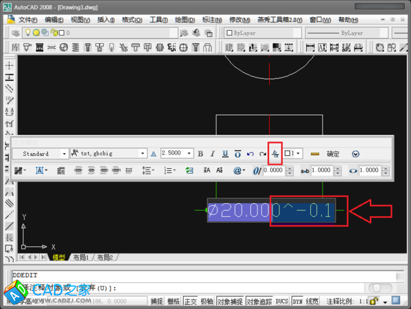Toggle 正交 ortho mode in status bar
Image resolution: width=411 pixels, height=309 pixels.
point(191,301)
